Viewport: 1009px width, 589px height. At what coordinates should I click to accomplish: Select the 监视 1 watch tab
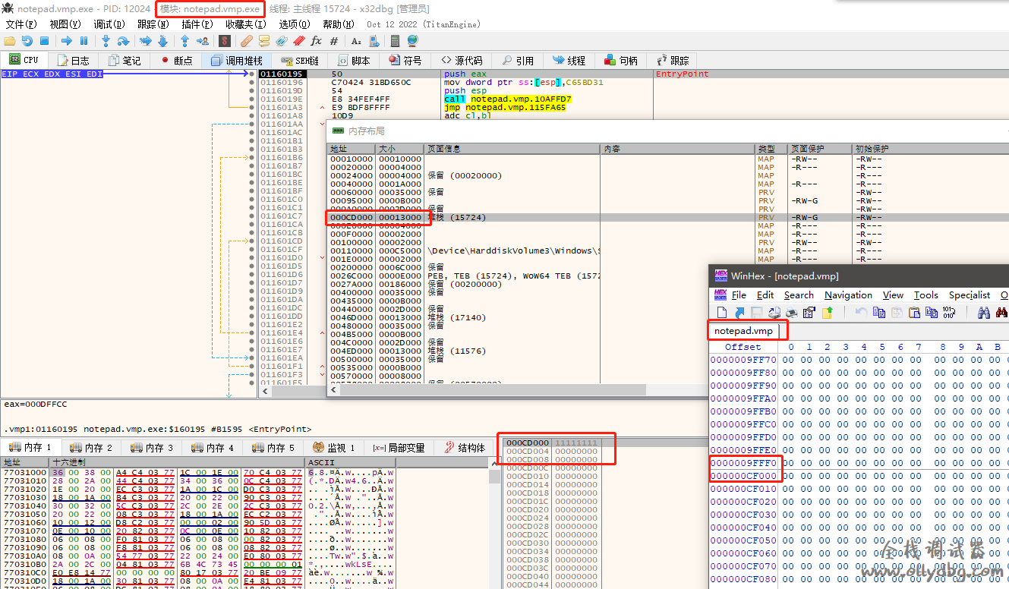tap(334, 448)
